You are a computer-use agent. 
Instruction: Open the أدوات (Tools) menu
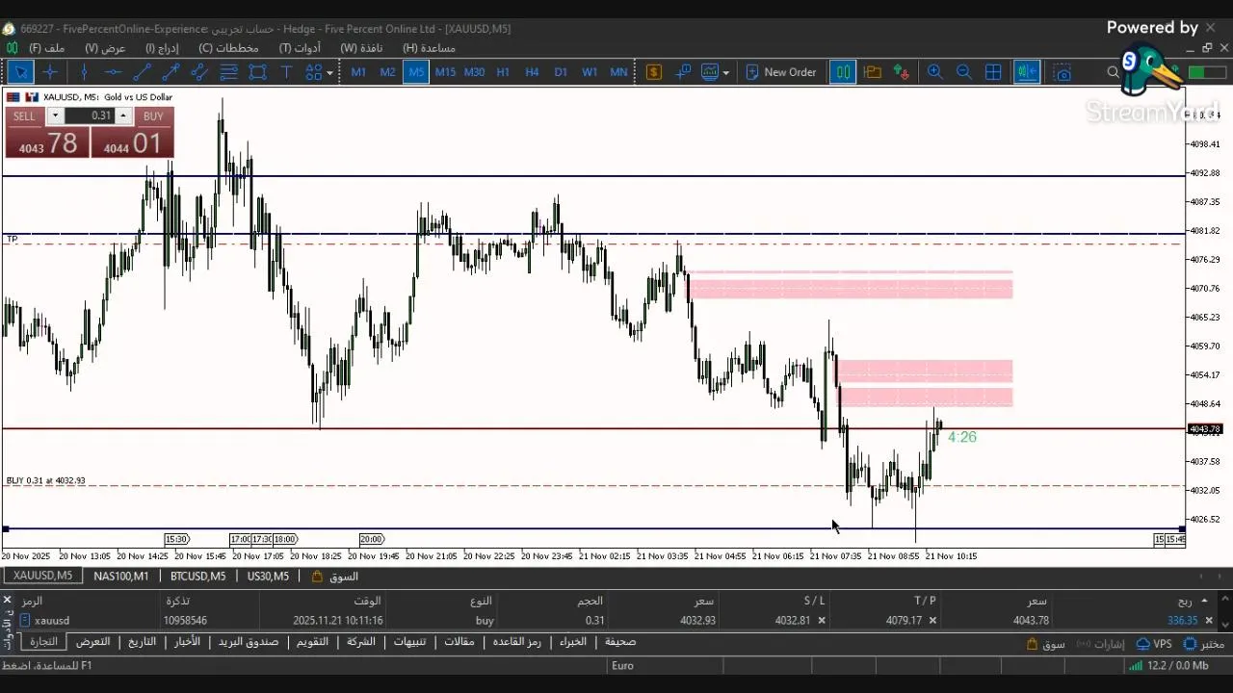[x=301, y=48]
